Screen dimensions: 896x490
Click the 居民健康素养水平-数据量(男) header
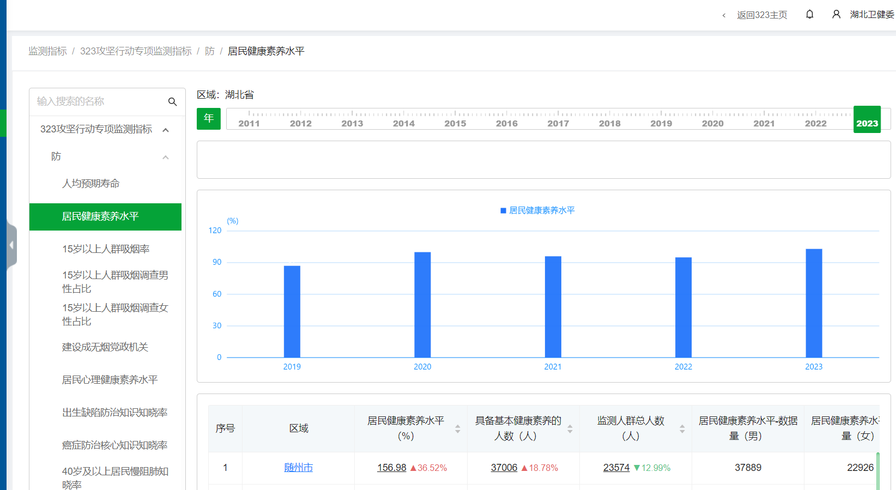[748, 428]
